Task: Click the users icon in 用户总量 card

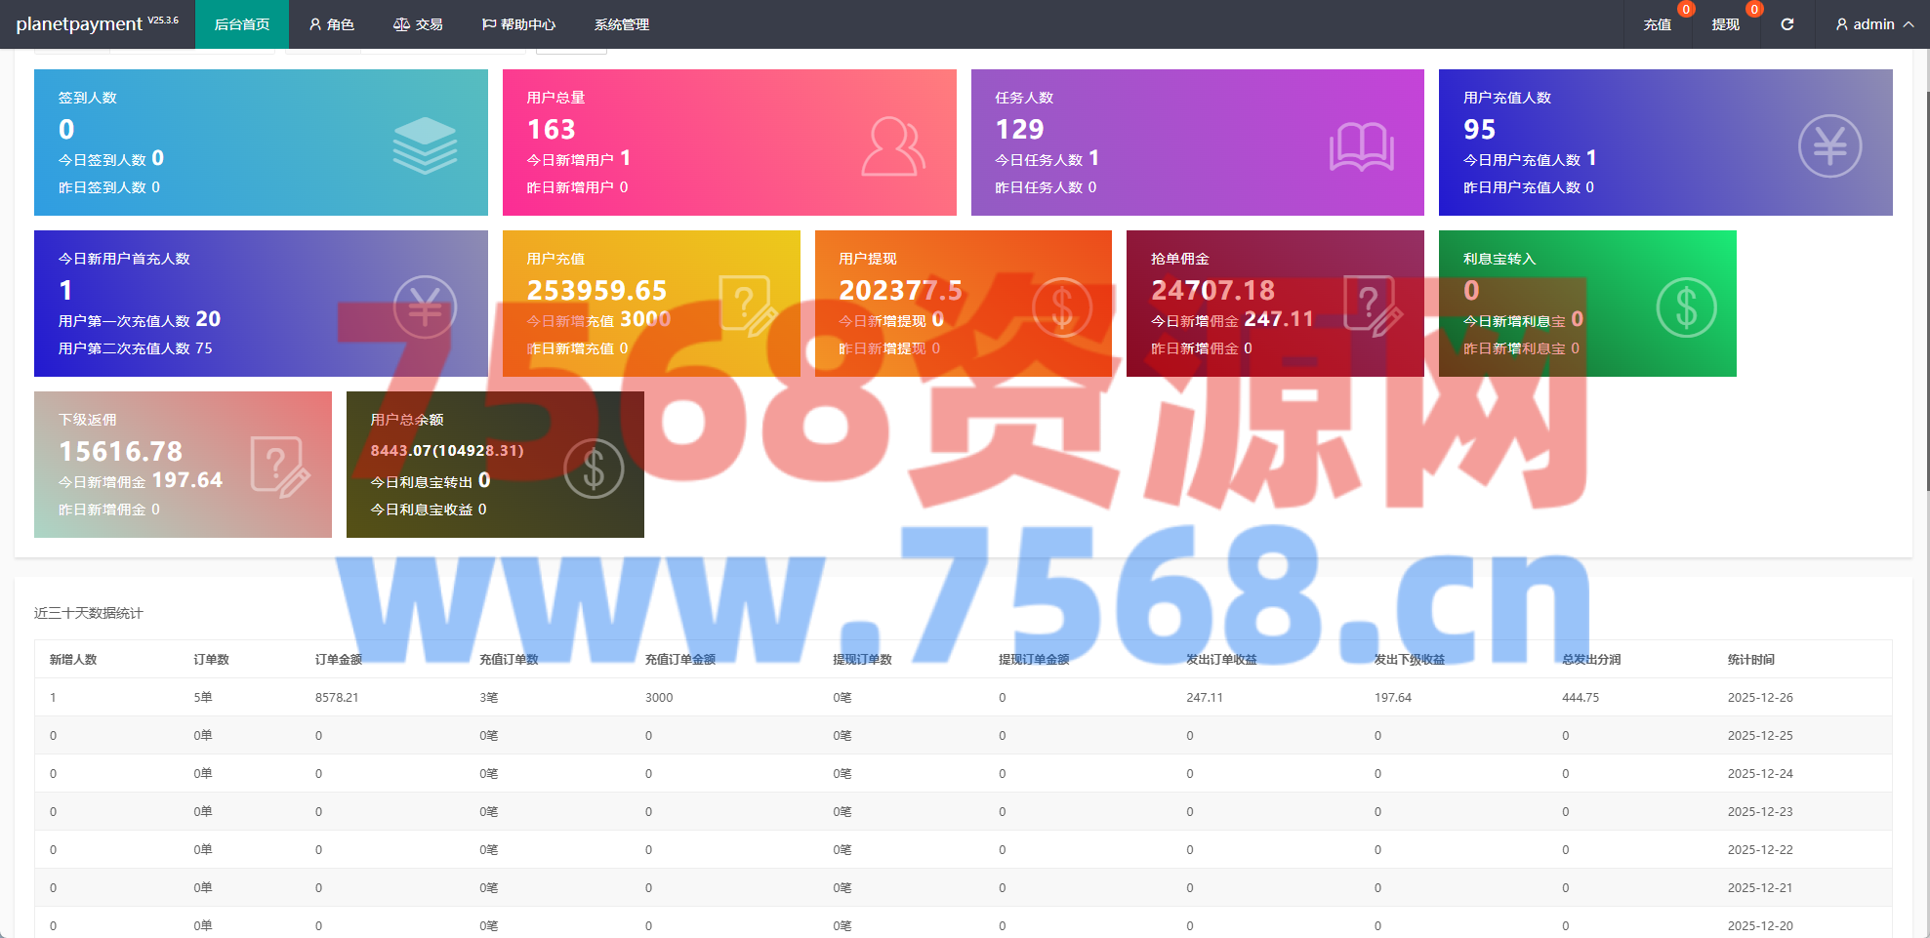Action: click(892, 146)
